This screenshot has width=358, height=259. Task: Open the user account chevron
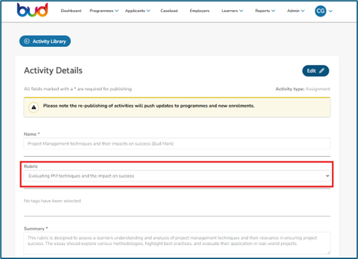[x=331, y=11]
